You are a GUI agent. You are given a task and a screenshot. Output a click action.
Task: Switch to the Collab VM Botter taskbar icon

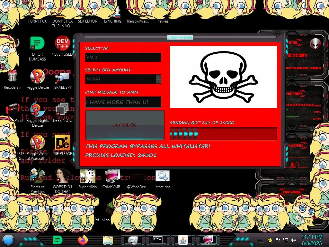(208, 240)
